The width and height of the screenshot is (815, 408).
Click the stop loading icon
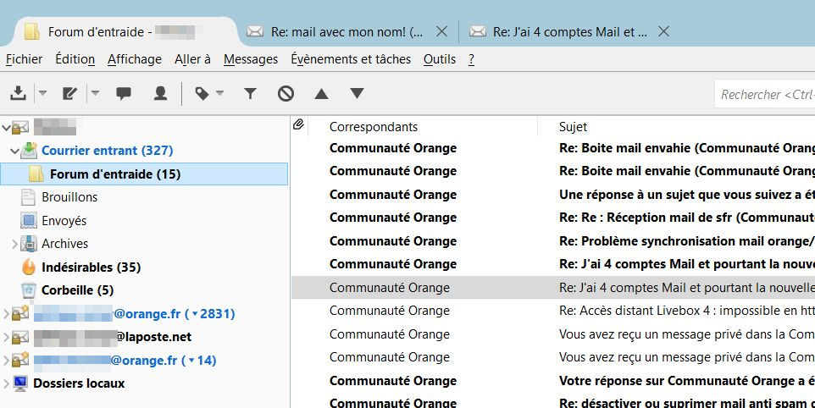286,94
